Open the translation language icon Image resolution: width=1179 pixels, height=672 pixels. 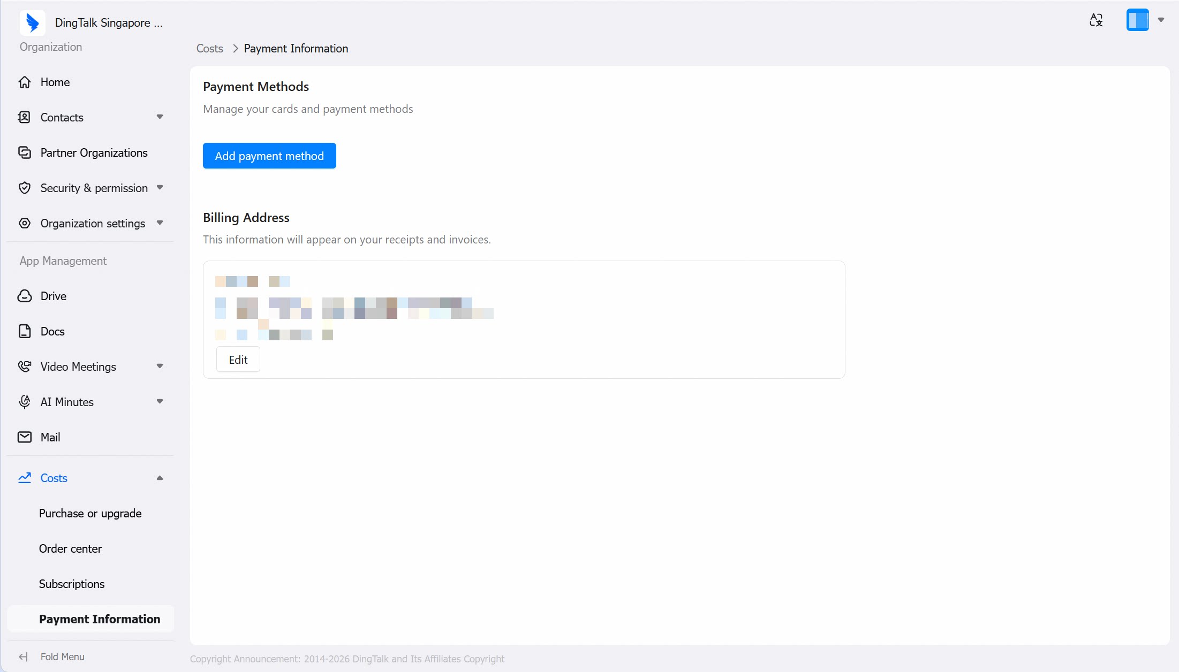click(1096, 20)
